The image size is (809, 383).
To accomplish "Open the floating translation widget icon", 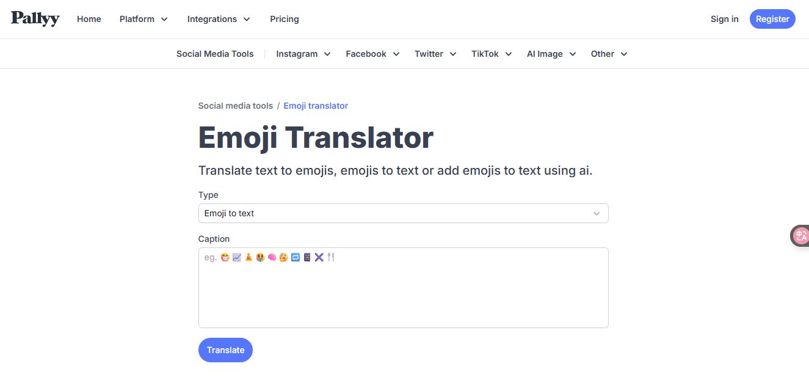I will [800, 235].
